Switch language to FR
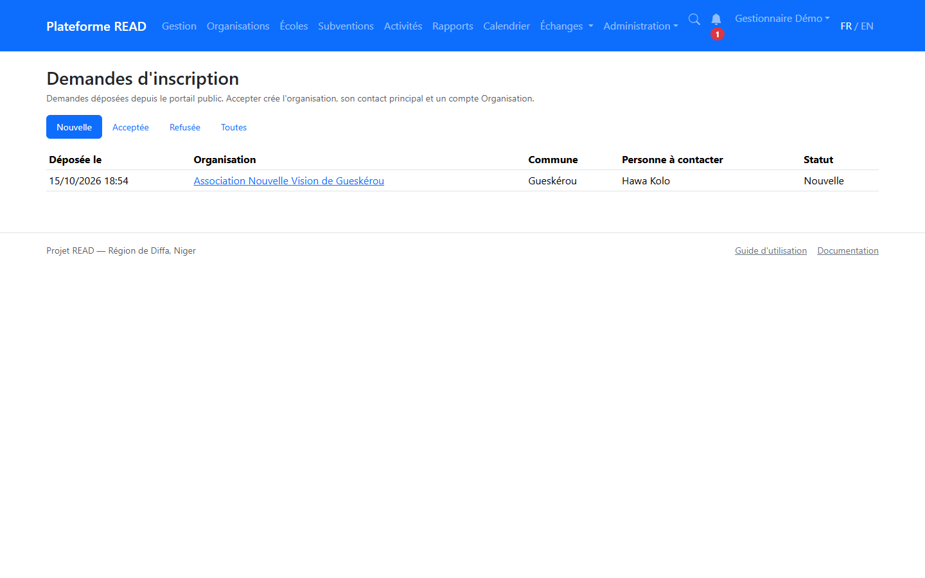 pos(846,26)
